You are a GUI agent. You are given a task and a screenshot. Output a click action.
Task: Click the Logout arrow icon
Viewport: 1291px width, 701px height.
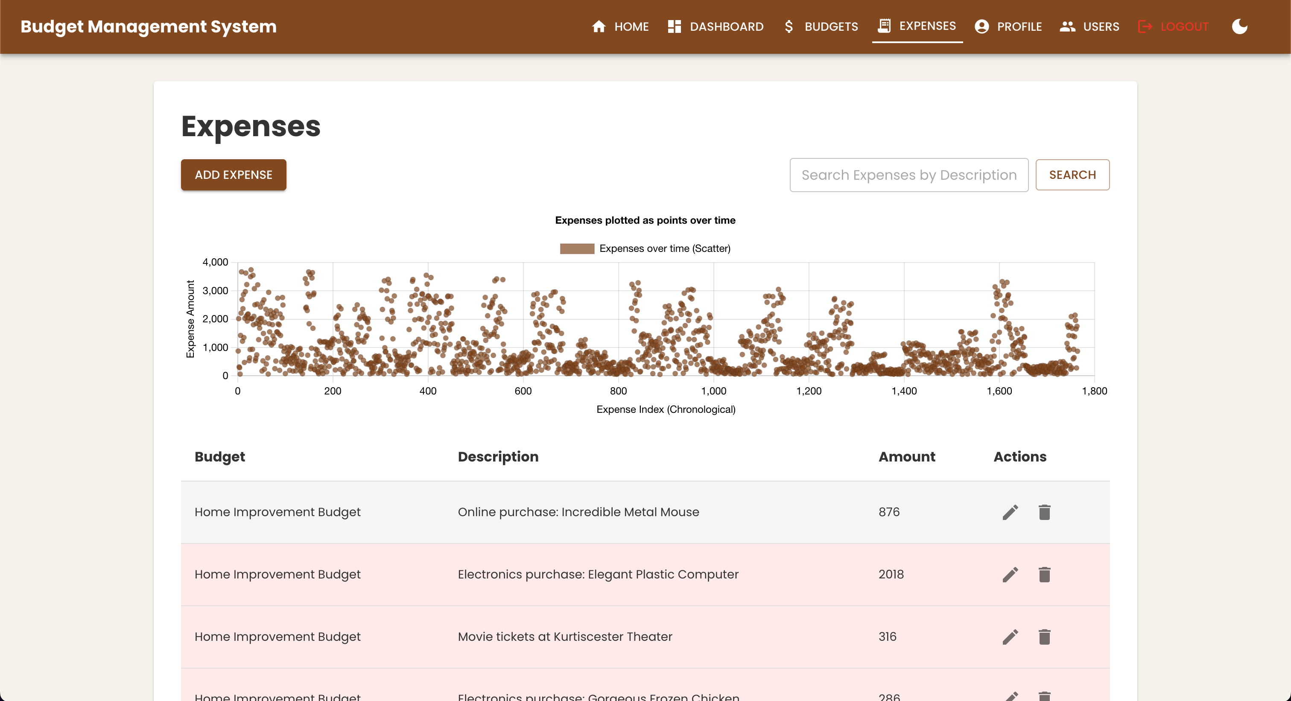pos(1145,26)
